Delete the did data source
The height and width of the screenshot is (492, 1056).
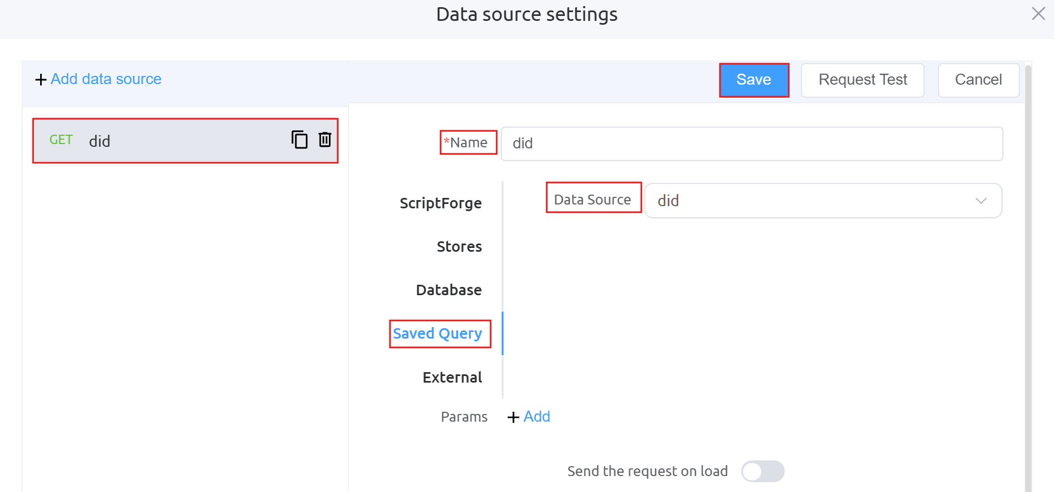325,140
